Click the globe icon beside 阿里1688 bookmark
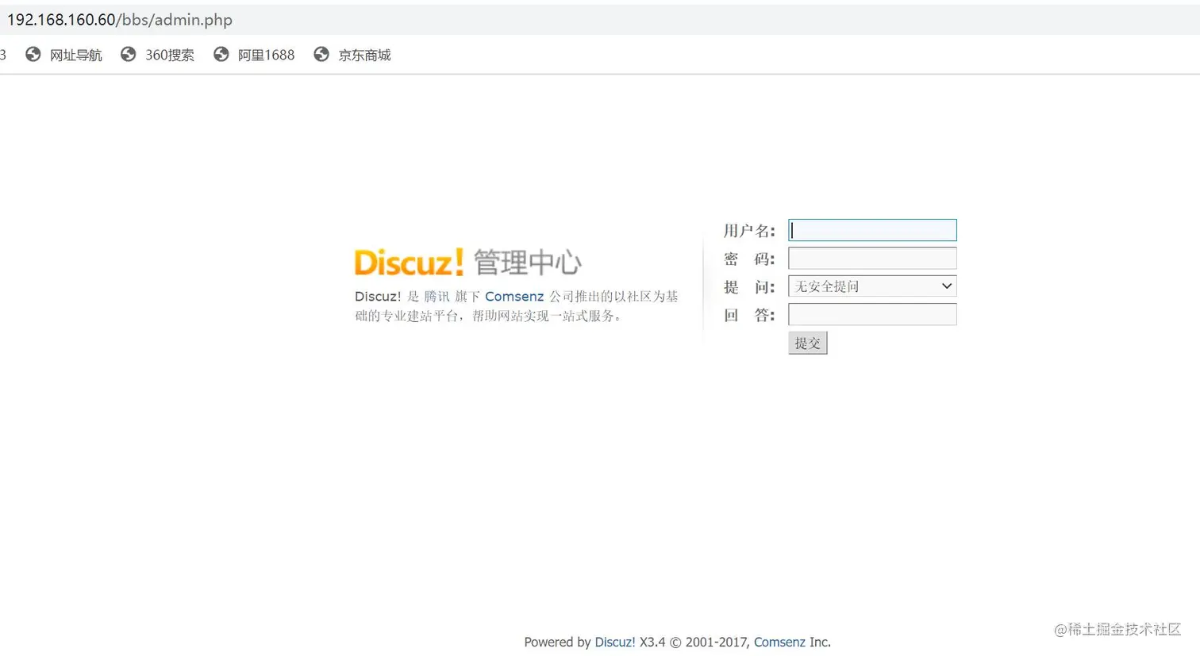Viewport: 1200px width, 656px height. click(221, 54)
